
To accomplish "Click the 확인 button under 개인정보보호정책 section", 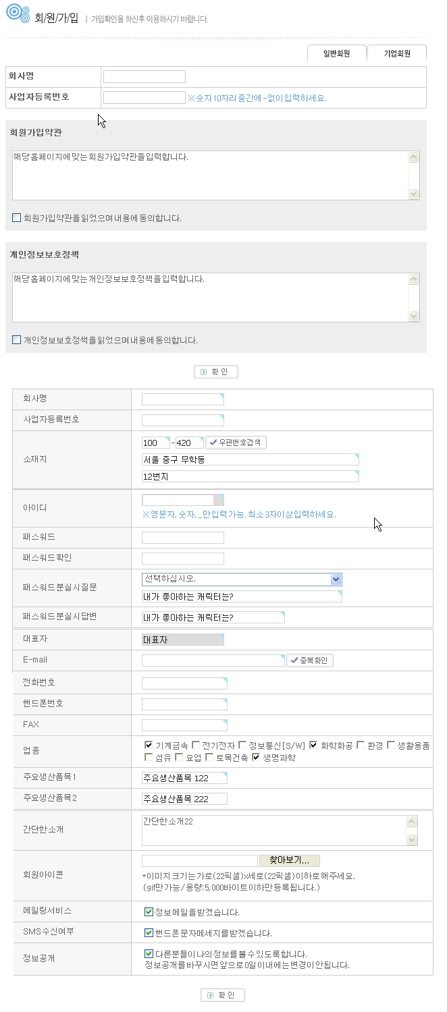I will click(x=216, y=372).
